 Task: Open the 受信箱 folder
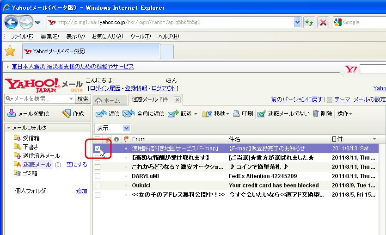[x=27, y=138]
